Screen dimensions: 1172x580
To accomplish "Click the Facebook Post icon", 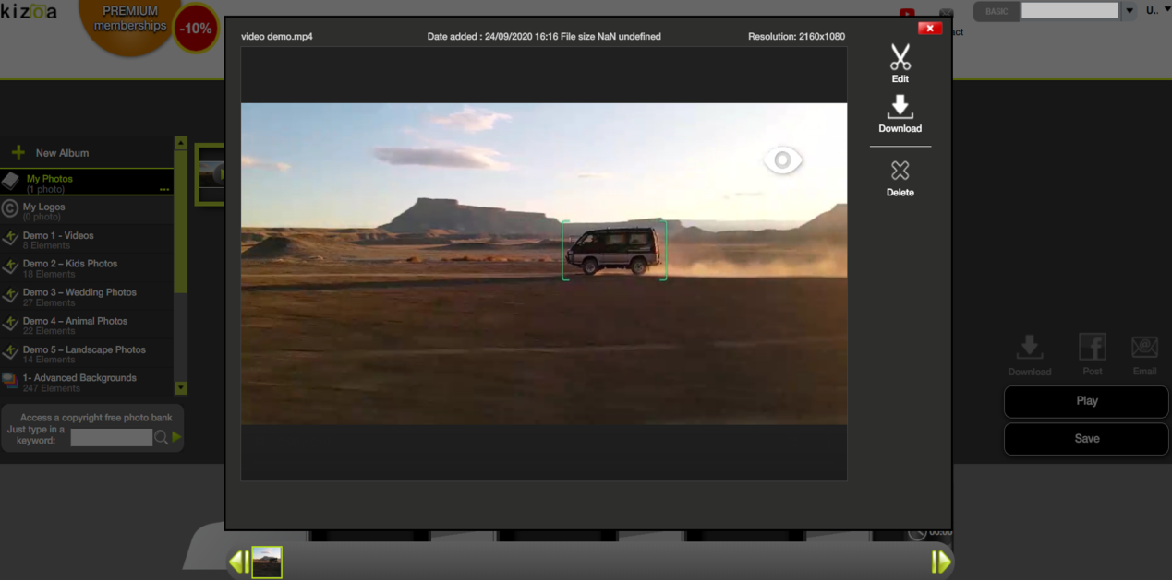I will click(x=1093, y=348).
